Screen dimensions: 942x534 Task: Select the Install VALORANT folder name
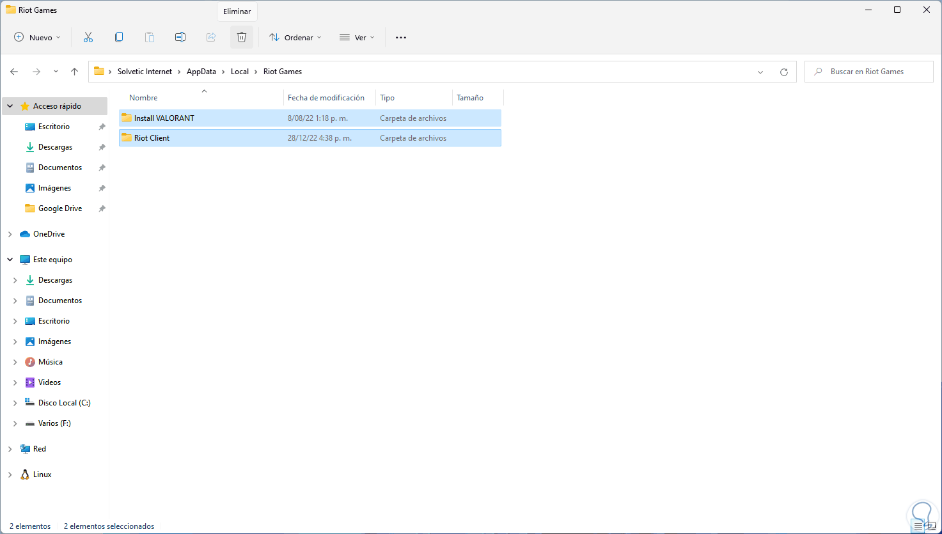click(x=164, y=118)
